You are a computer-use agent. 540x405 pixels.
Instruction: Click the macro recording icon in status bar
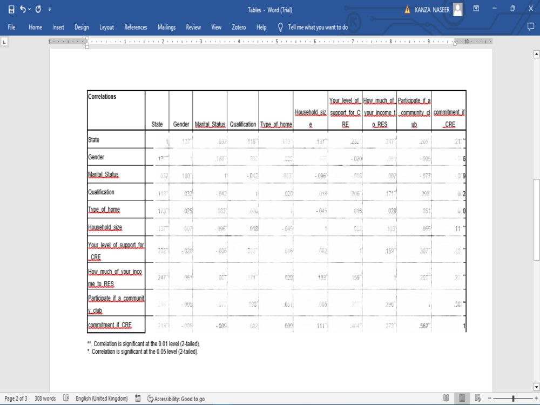click(x=138, y=399)
